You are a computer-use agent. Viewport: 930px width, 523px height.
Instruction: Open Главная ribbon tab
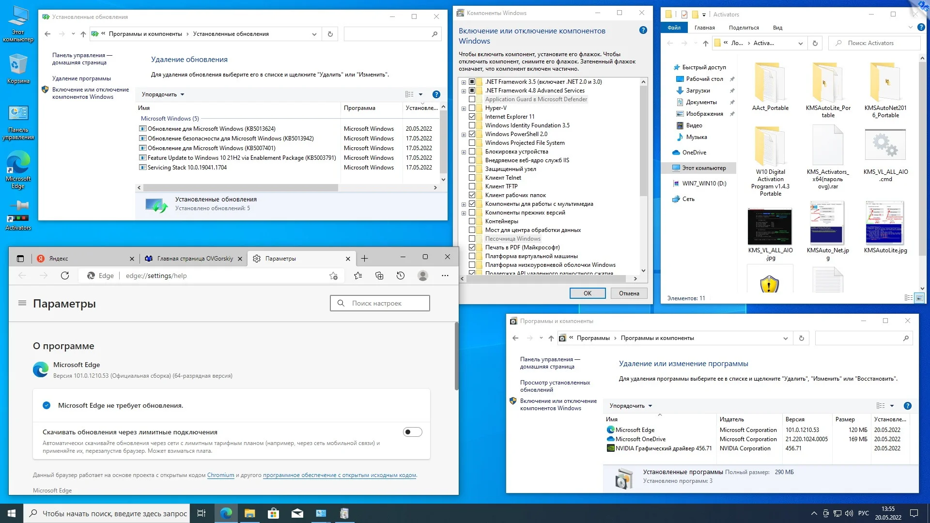coord(704,28)
